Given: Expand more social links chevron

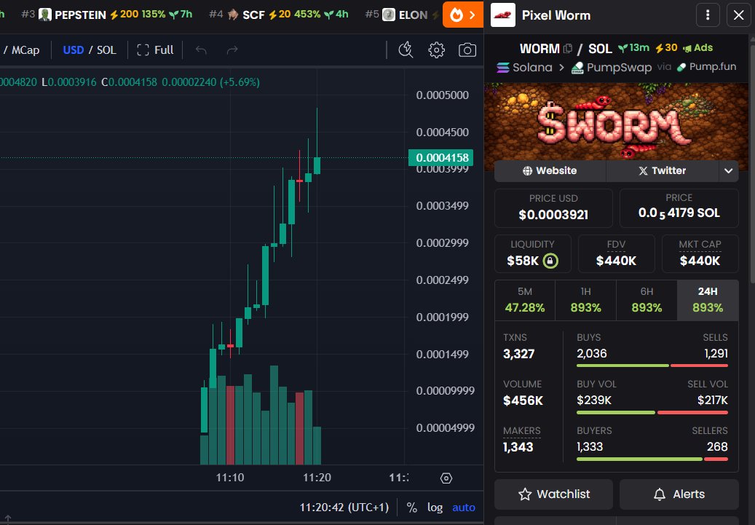Looking at the screenshot, I should pyautogui.click(x=728, y=170).
